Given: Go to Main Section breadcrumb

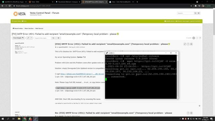Looking at the screenshot, I should (x=29, y=28).
